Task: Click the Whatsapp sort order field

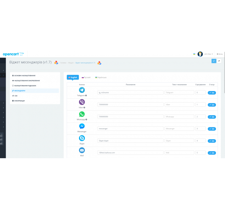Action: click(x=200, y=116)
